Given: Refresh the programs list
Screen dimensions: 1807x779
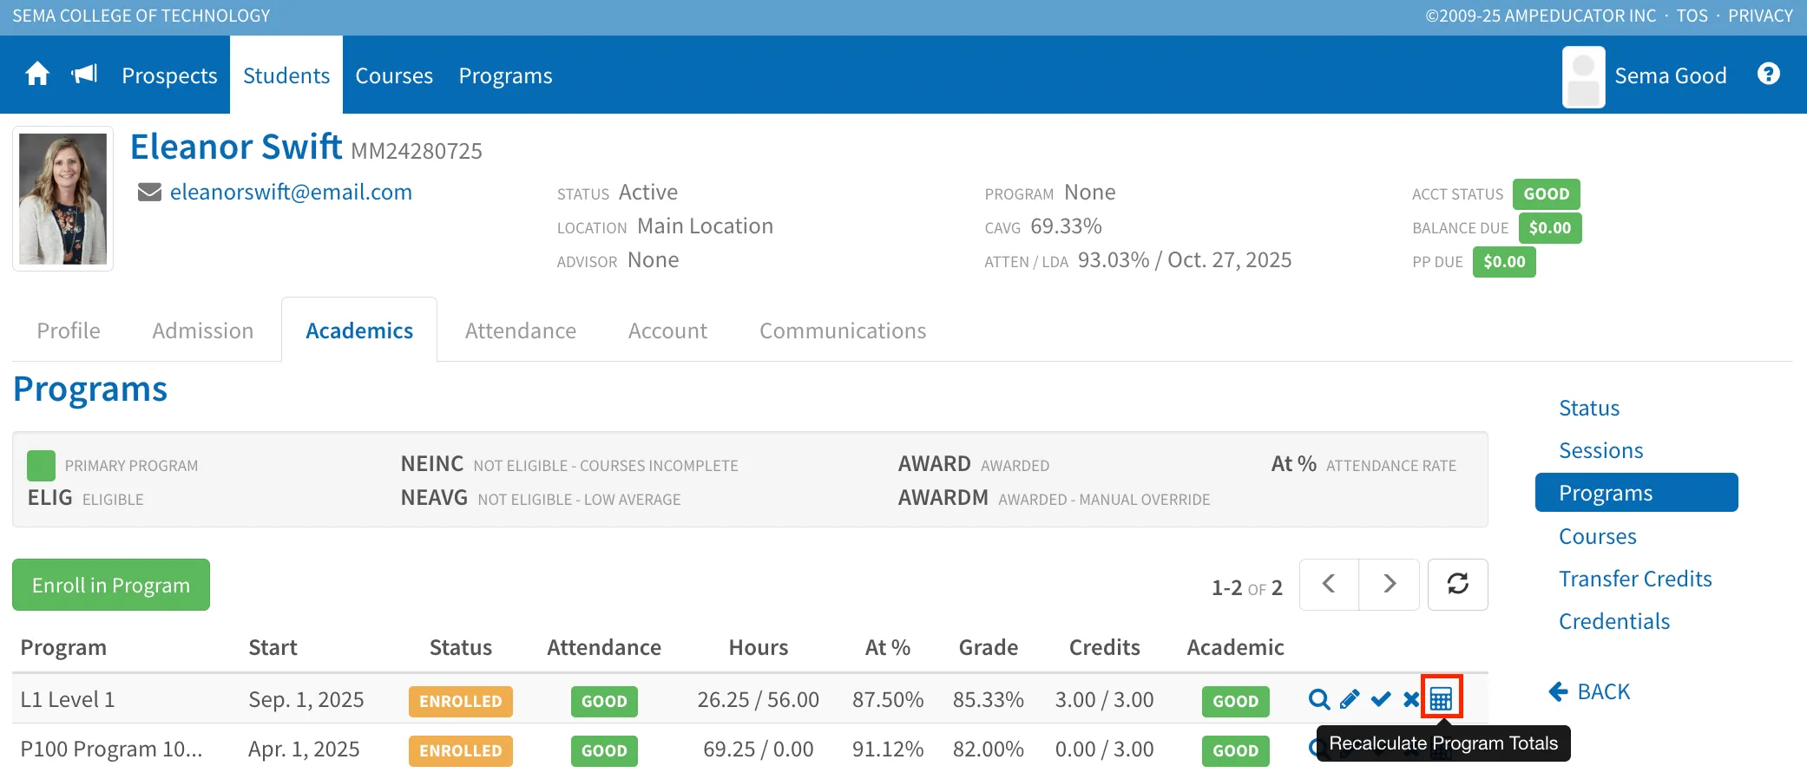Looking at the screenshot, I should click(1457, 584).
